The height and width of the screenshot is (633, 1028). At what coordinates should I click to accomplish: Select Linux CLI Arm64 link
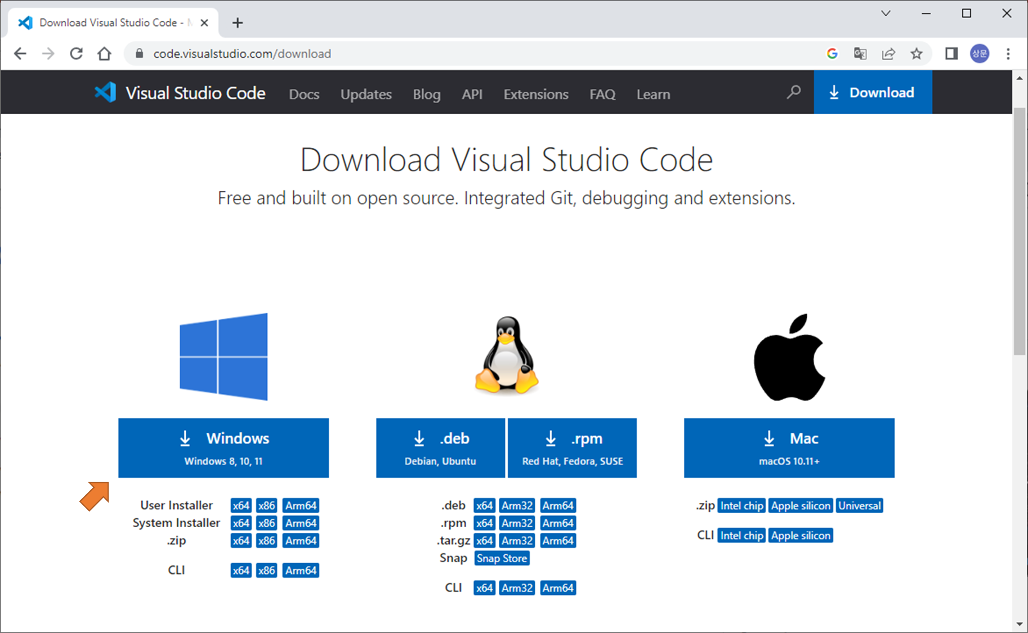tap(558, 587)
